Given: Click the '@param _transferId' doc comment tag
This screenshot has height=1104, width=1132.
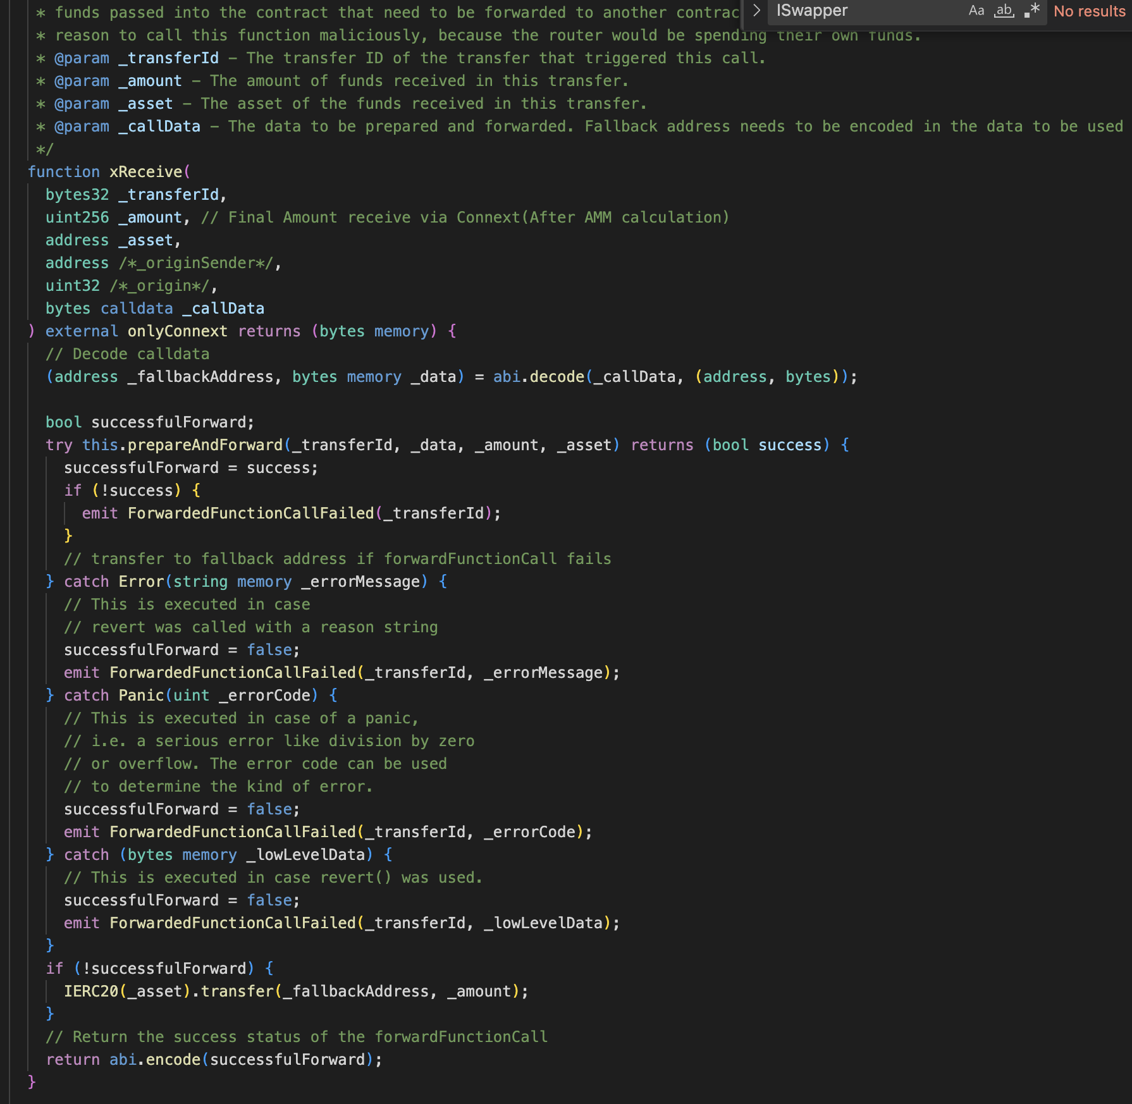Looking at the screenshot, I should click(137, 58).
